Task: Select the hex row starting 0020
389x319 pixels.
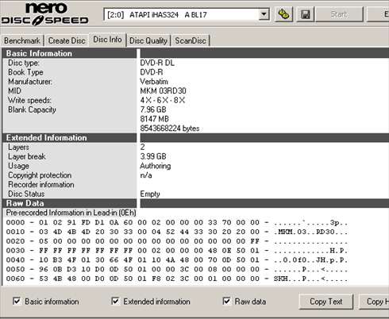Action: click(176, 241)
